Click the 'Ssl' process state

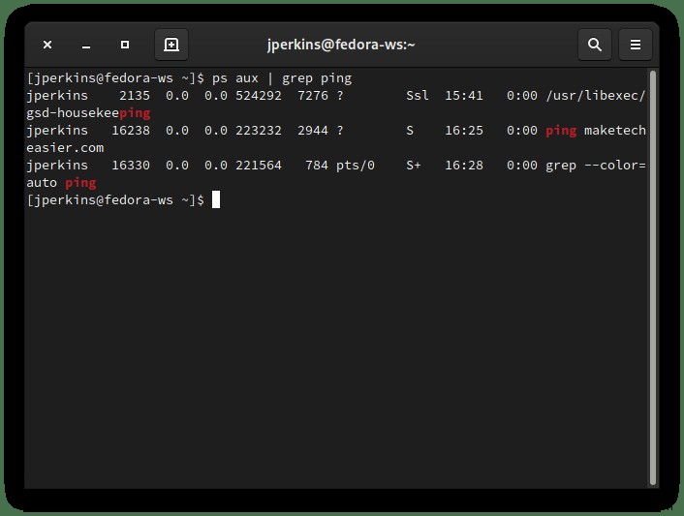coord(418,96)
